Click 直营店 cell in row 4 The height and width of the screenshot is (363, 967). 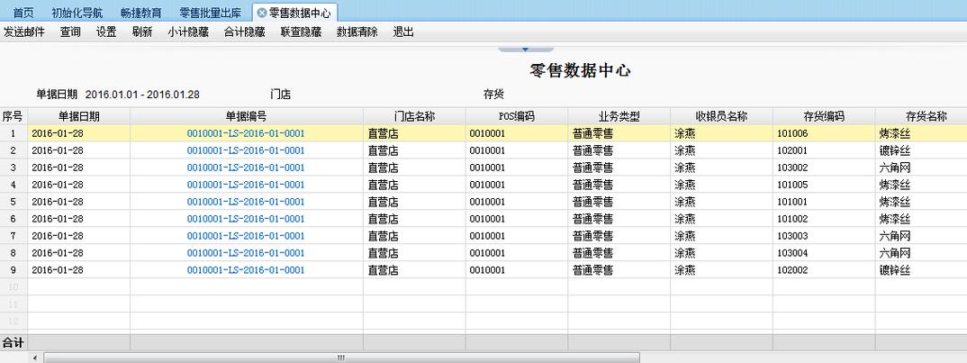414,185
